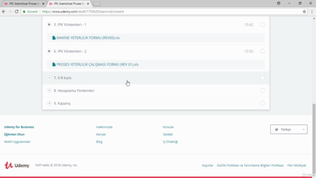Mark 7. X-R Kartı as complete
The image size is (316, 178).
[x=262, y=78]
